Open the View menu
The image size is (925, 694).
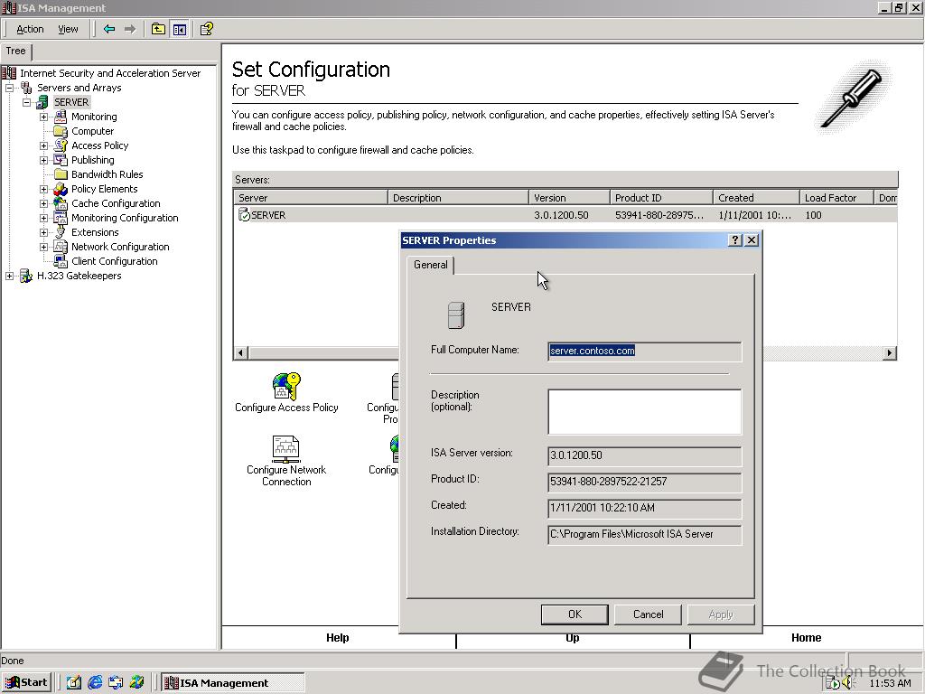(68, 29)
